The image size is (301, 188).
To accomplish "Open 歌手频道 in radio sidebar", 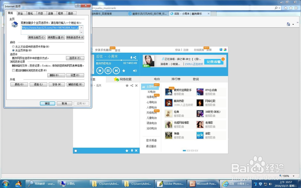I will click(x=151, y=140).
